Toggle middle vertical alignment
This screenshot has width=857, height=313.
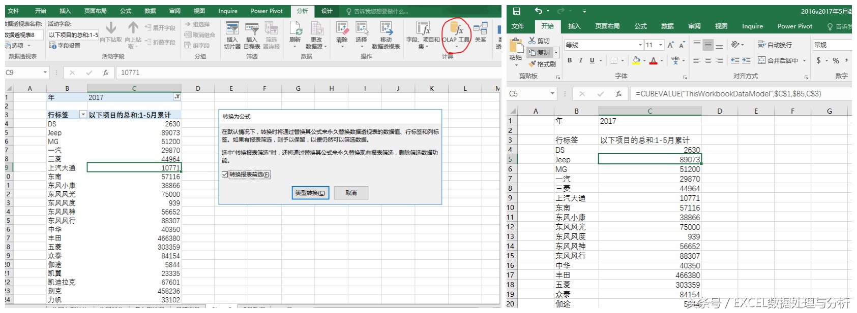pos(708,45)
